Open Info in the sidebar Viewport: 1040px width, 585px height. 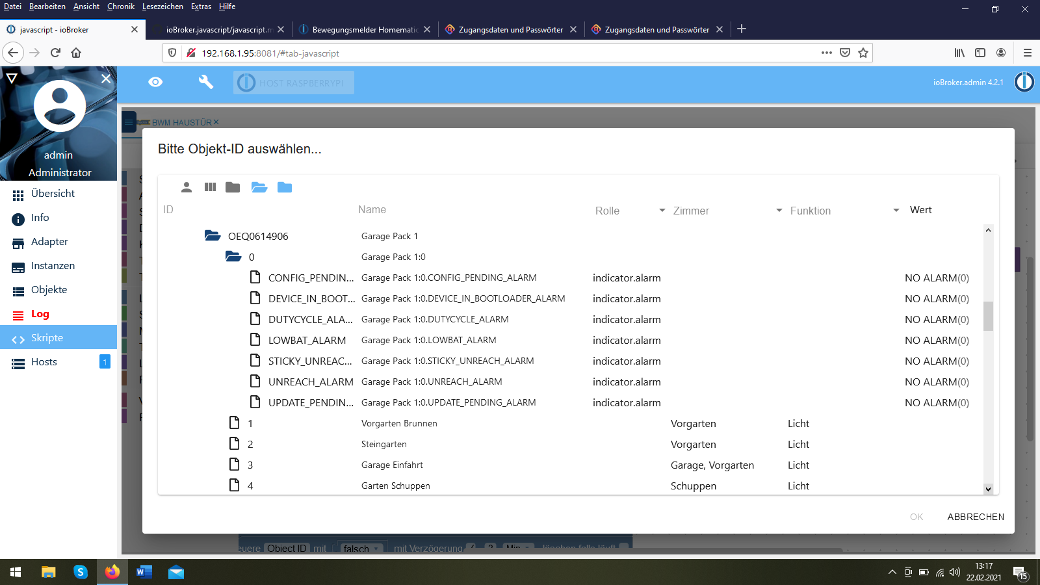click(58, 218)
